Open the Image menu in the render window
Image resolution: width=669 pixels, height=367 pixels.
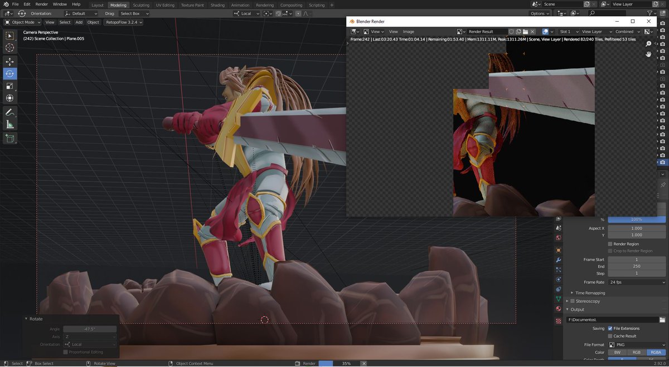(x=409, y=32)
